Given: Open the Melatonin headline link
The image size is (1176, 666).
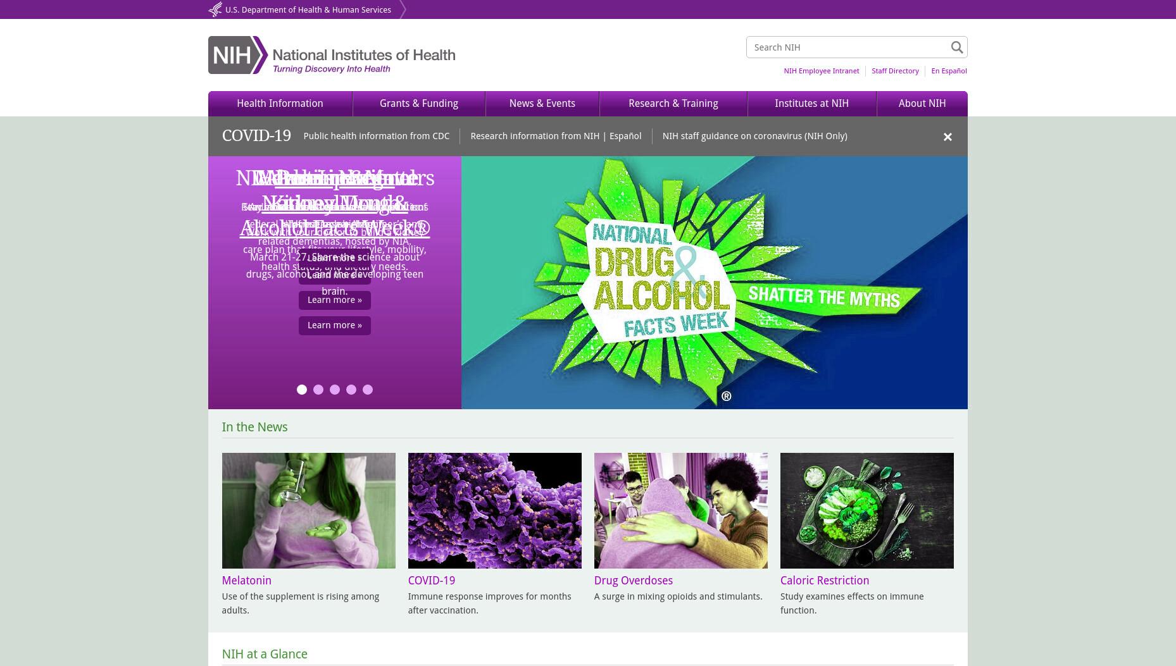Looking at the screenshot, I should click(x=247, y=581).
